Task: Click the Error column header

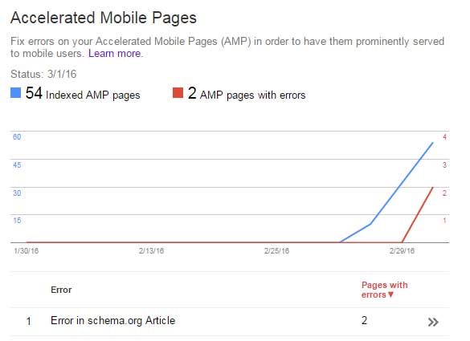Action: pos(61,290)
